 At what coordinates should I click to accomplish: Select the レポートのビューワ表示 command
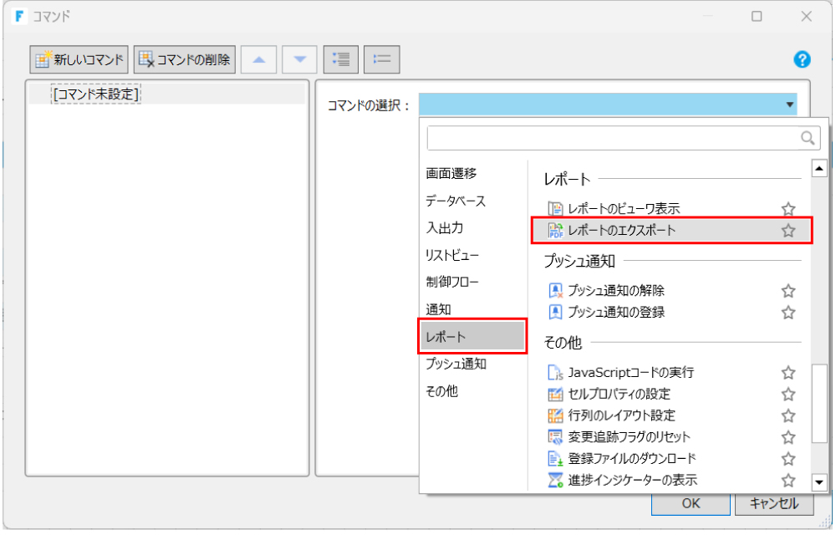click(x=623, y=209)
